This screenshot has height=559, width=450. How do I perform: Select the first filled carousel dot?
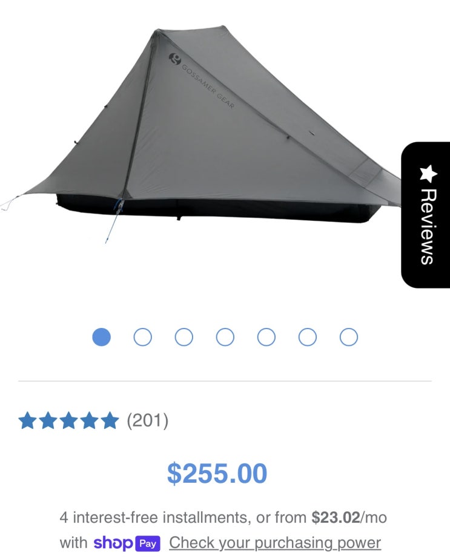101,337
